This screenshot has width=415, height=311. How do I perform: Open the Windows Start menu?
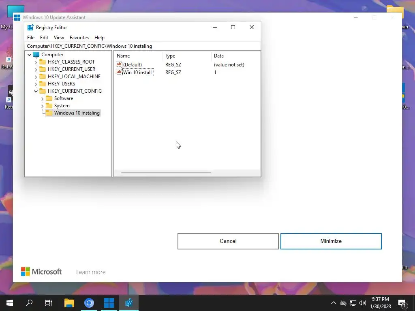click(x=10, y=303)
